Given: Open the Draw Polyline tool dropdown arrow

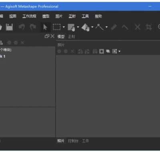Looking at the screenshot, I should click(106, 27).
